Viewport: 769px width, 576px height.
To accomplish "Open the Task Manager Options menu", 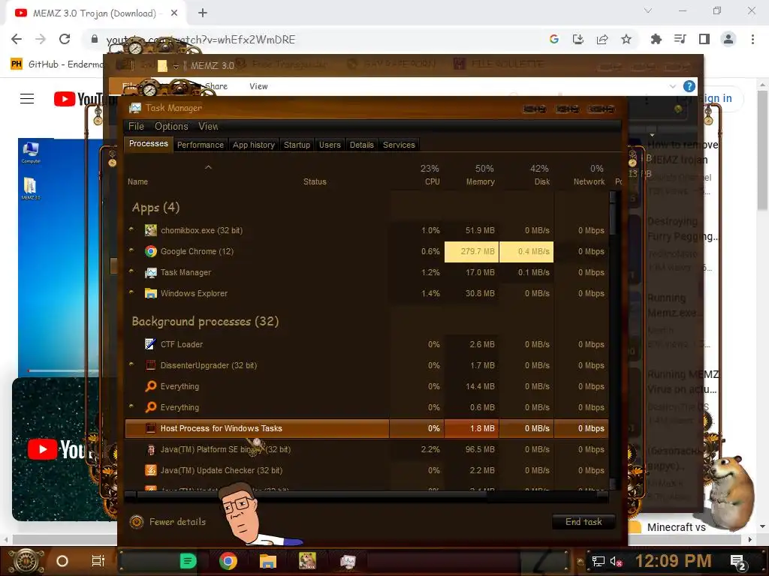I will 171,126.
